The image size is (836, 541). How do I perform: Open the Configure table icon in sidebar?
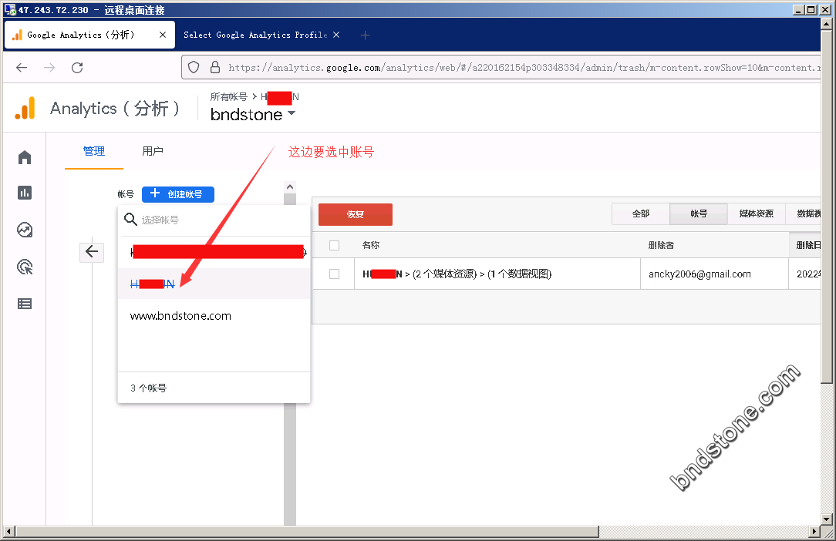[25, 304]
